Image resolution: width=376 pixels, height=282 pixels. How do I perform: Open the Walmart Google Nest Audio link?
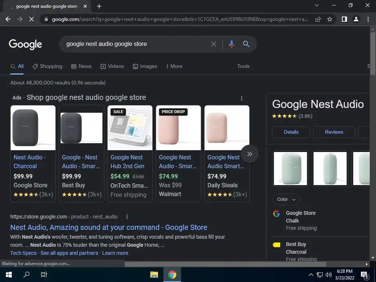(178, 162)
